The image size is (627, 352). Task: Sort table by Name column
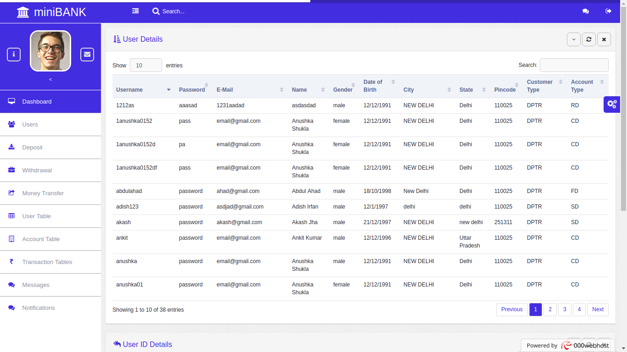pyautogui.click(x=309, y=86)
